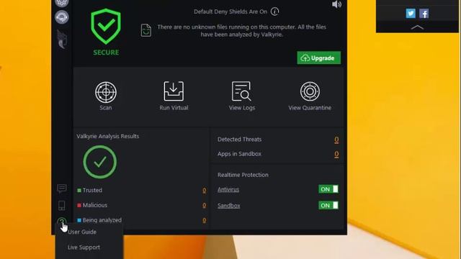Click the Malicious label
The image size is (461, 259).
(94, 205)
